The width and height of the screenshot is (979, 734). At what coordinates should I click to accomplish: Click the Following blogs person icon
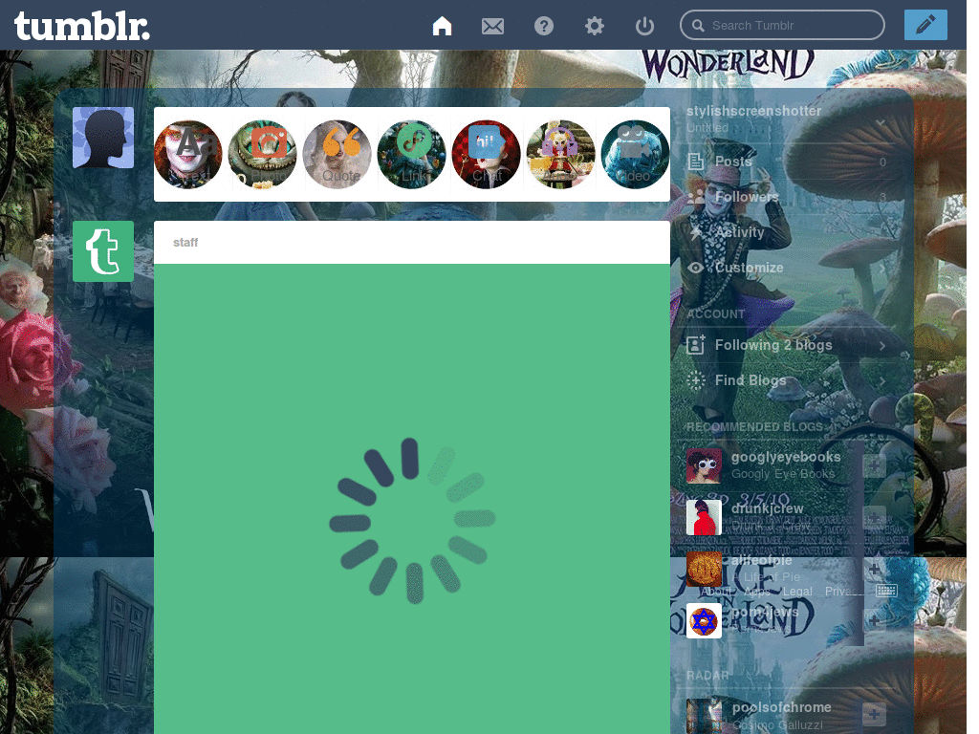[696, 344]
